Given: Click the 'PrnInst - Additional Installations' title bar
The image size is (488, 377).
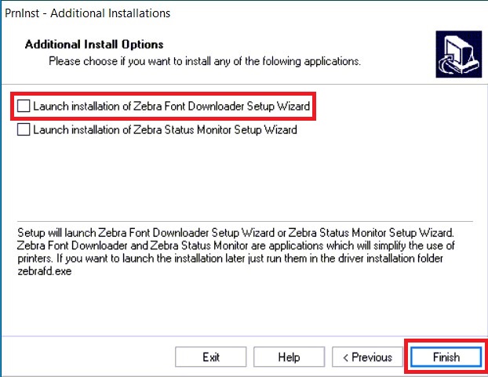Looking at the screenshot, I should tap(88, 13).
